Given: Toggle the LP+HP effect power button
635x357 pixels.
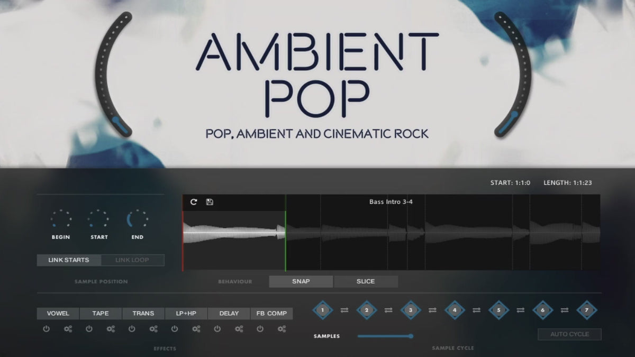Looking at the screenshot, I should tap(175, 329).
